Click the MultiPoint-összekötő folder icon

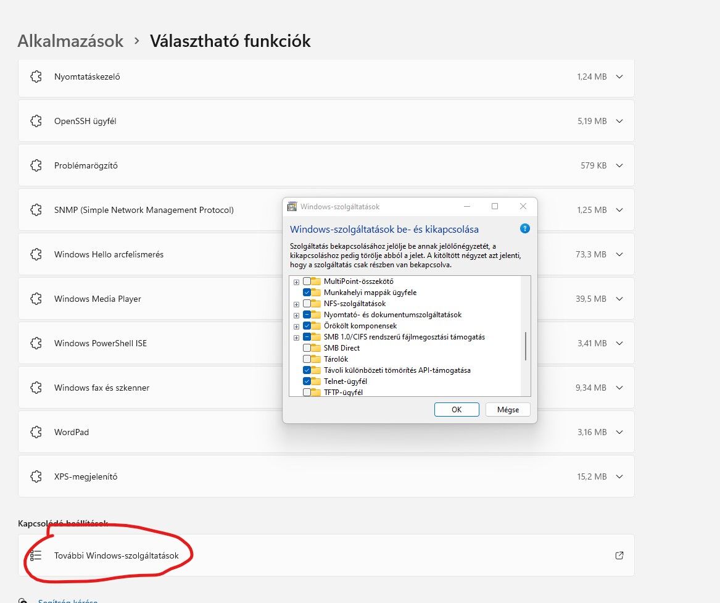coord(316,281)
